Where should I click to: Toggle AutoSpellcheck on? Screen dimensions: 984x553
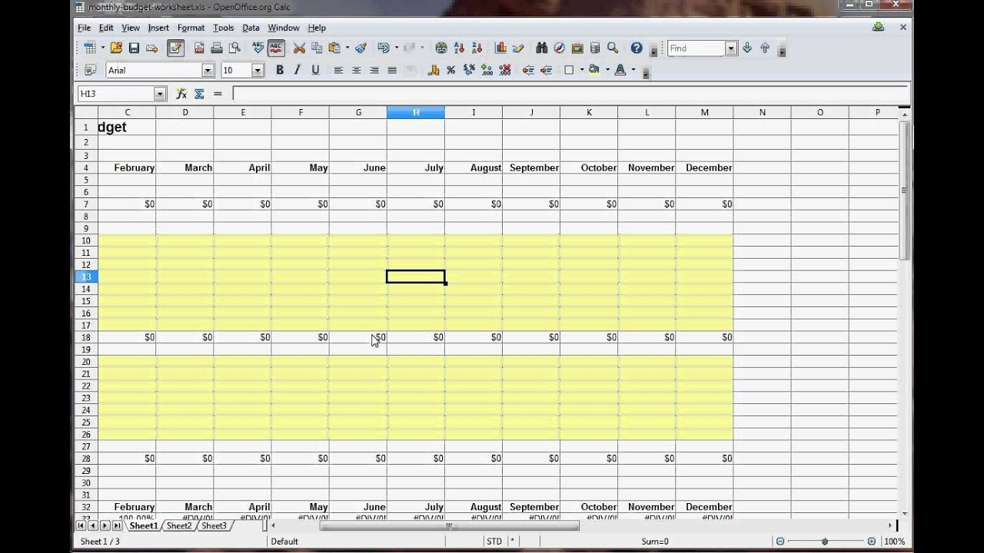tap(277, 47)
